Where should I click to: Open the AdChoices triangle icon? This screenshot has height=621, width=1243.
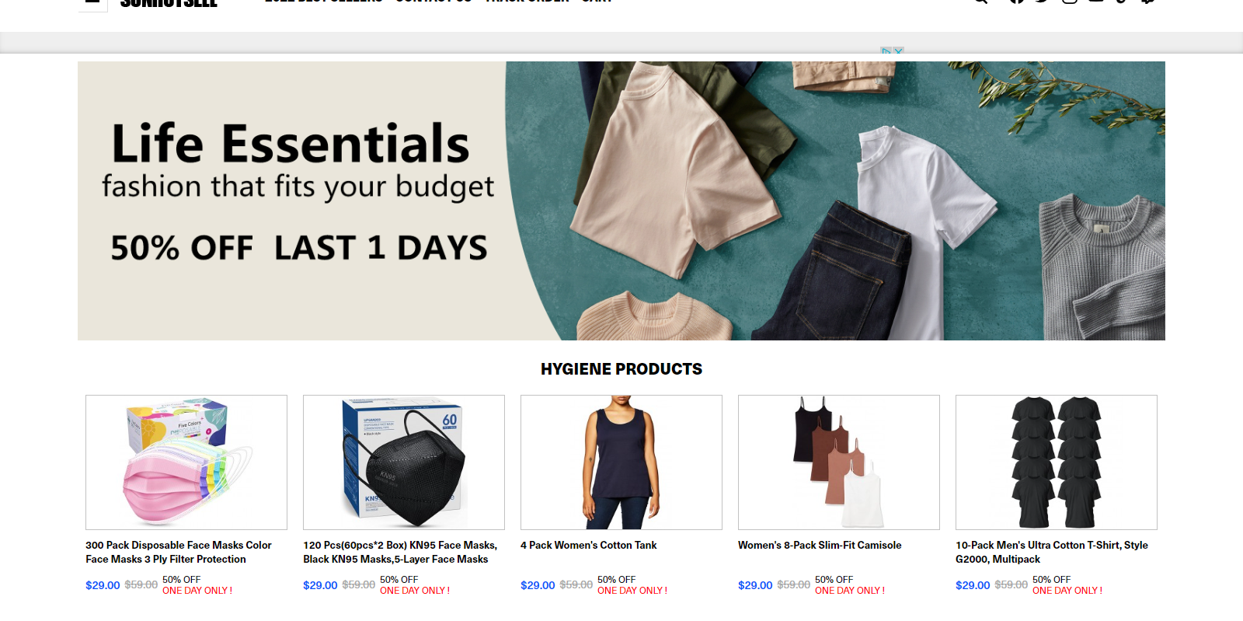[x=886, y=51]
